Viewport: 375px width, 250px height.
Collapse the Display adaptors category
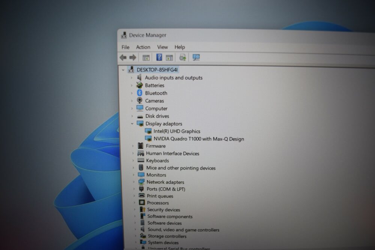pos(132,124)
